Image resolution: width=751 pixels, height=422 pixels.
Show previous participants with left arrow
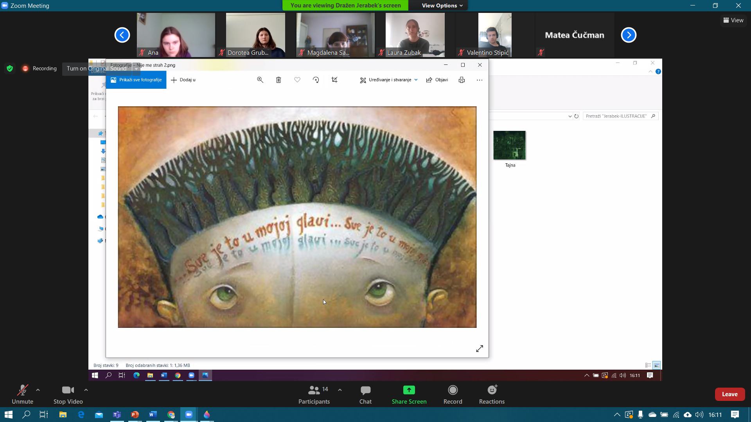(x=122, y=35)
